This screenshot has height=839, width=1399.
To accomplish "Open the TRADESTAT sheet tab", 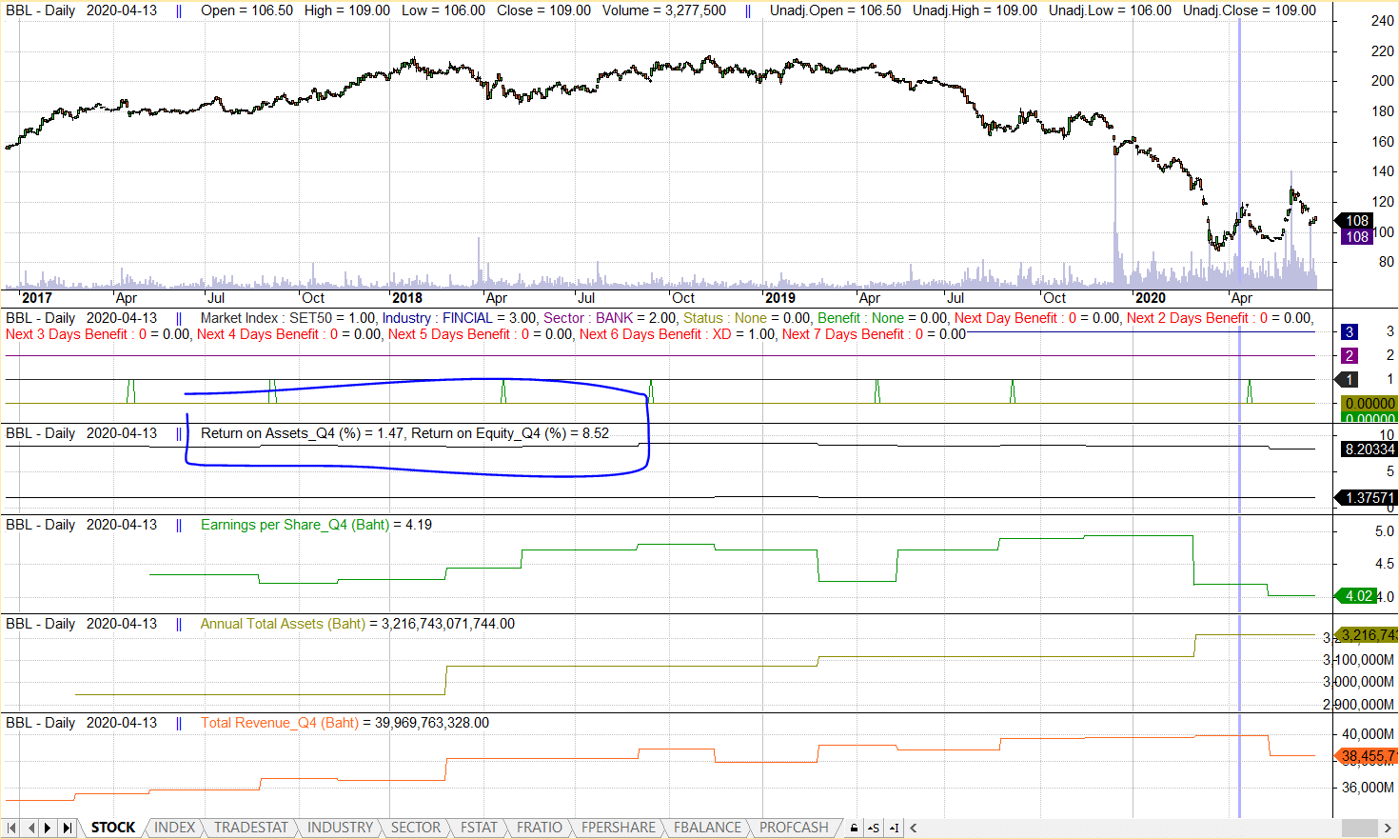I will [x=250, y=828].
